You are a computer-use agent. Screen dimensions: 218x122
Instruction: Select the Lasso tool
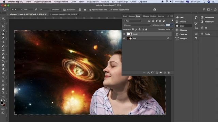pyautogui.click(x=3, y=26)
